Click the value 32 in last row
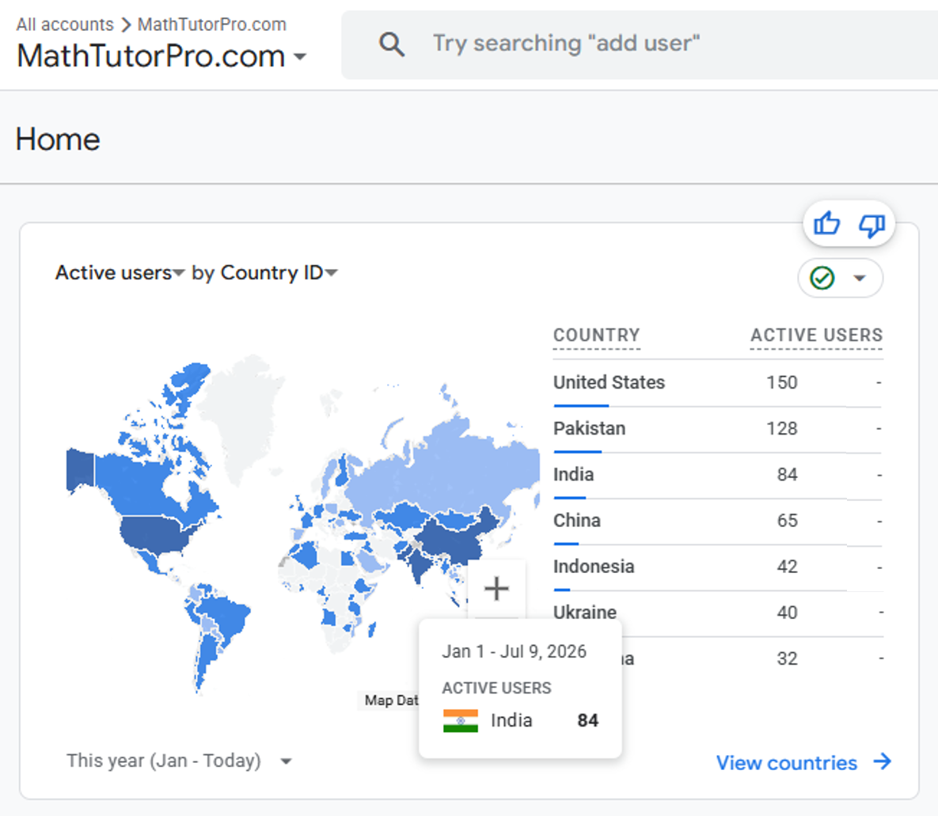The image size is (938, 816). [788, 659]
